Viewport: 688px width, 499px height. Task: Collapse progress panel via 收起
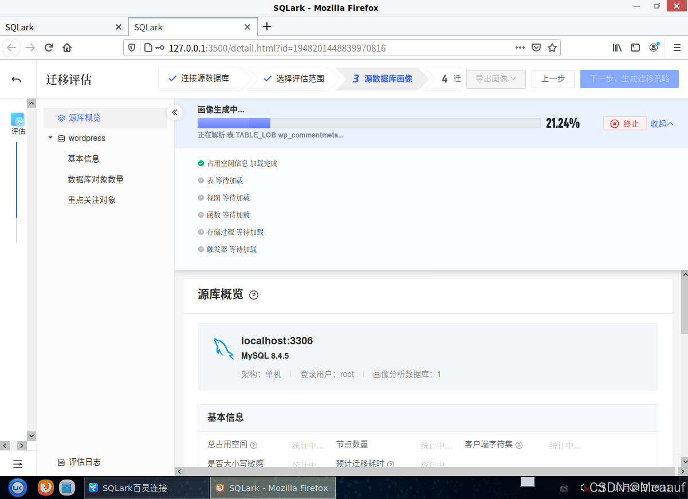point(662,124)
